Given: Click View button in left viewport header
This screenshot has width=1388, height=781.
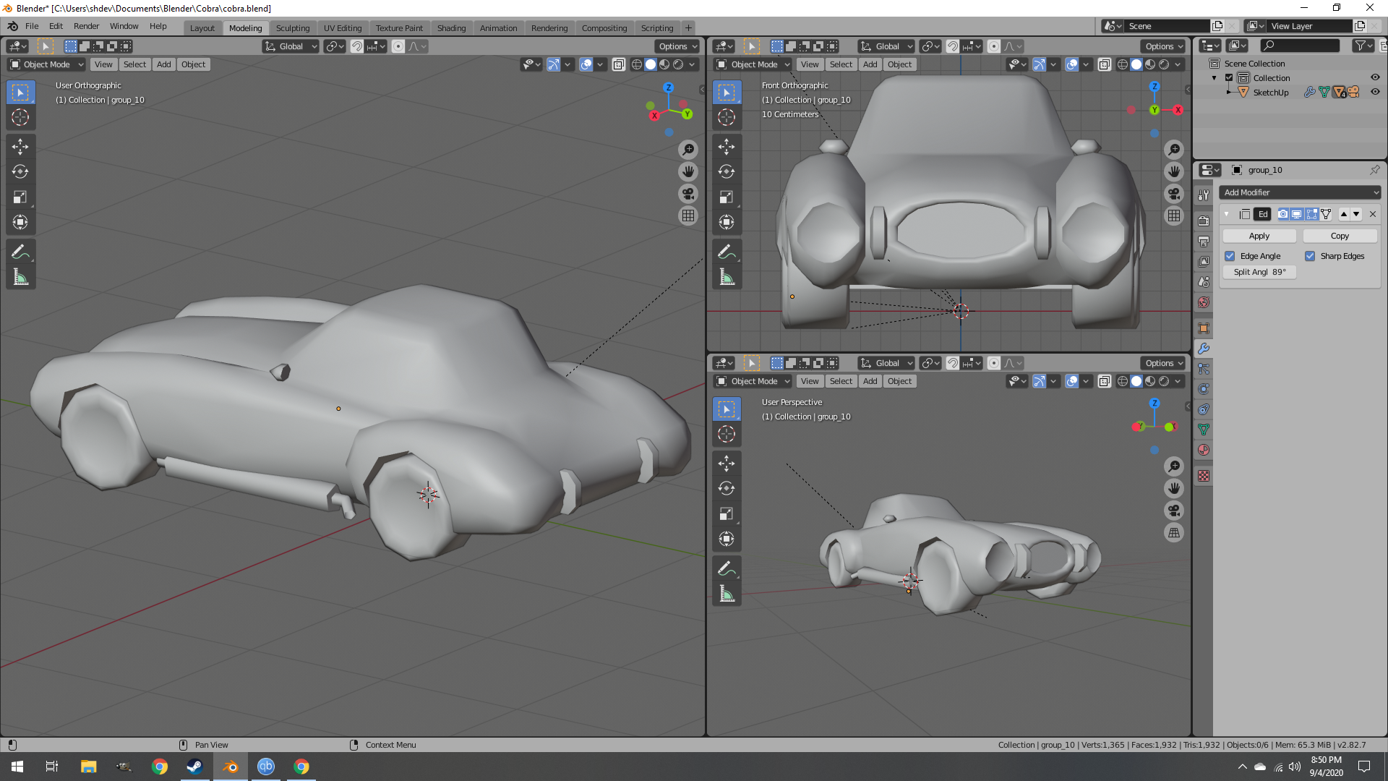Looking at the screenshot, I should pyautogui.click(x=103, y=64).
